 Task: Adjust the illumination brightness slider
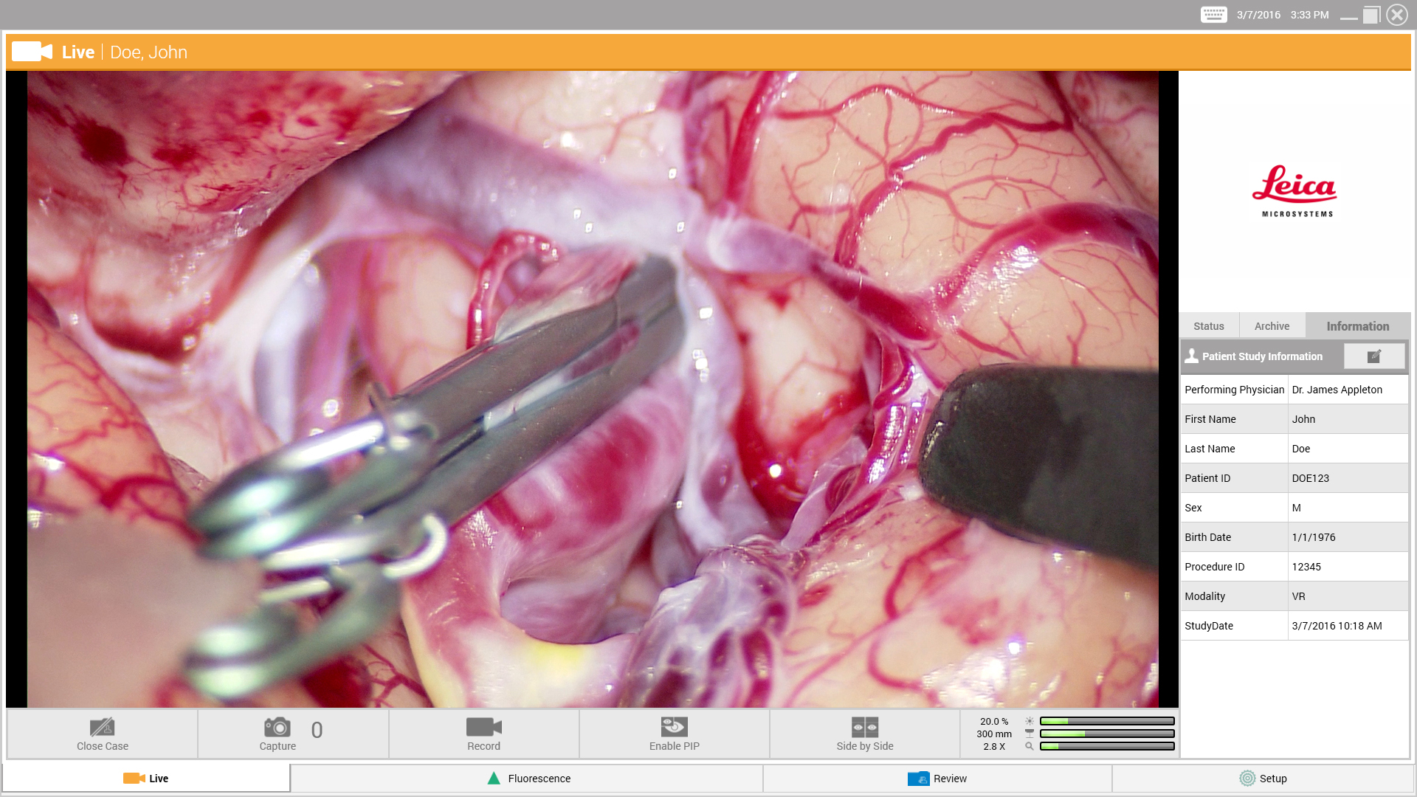1107,721
